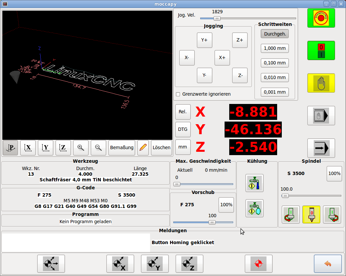Select 0,010 mm jog increment
Image resolution: width=346 pixels, height=276 pixels.
(275, 77)
